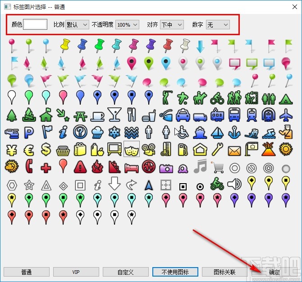This screenshot has width=302, height=282.
Task: Choose the blue parking P icon
Action: click(x=29, y=133)
